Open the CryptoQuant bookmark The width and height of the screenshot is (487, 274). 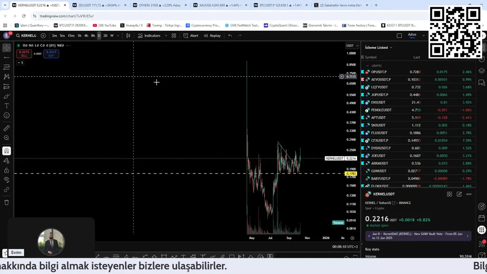(x=281, y=25)
